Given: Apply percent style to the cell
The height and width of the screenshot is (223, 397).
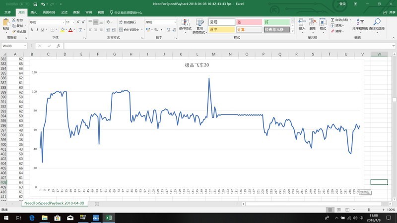Looking at the screenshot, I should (156, 30).
